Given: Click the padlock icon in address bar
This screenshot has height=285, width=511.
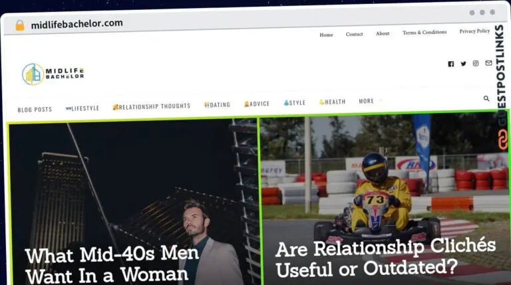Looking at the screenshot, I should 20,25.
